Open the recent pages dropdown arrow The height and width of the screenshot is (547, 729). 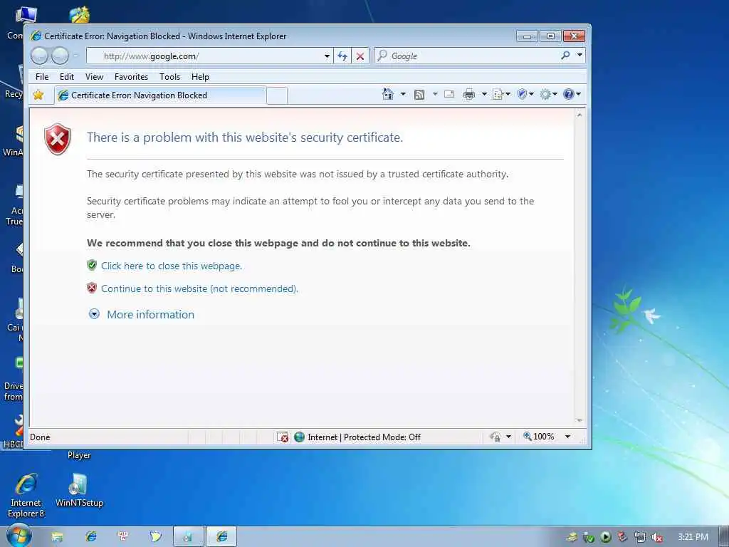[75, 56]
